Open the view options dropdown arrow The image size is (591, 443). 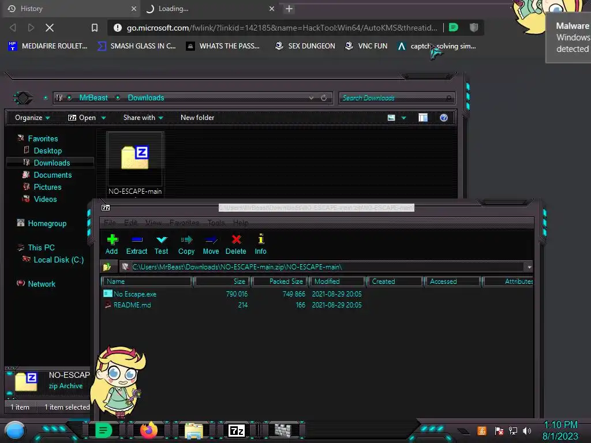[403, 118]
